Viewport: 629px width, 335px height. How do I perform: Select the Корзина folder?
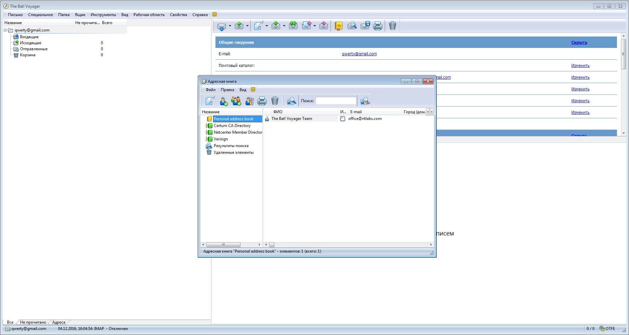[27, 55]
